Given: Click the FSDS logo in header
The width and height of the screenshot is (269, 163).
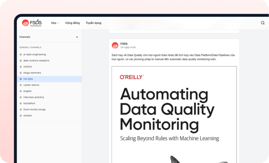Looking at the screenshot, I should pyautogui.click(x=32, y=23).
